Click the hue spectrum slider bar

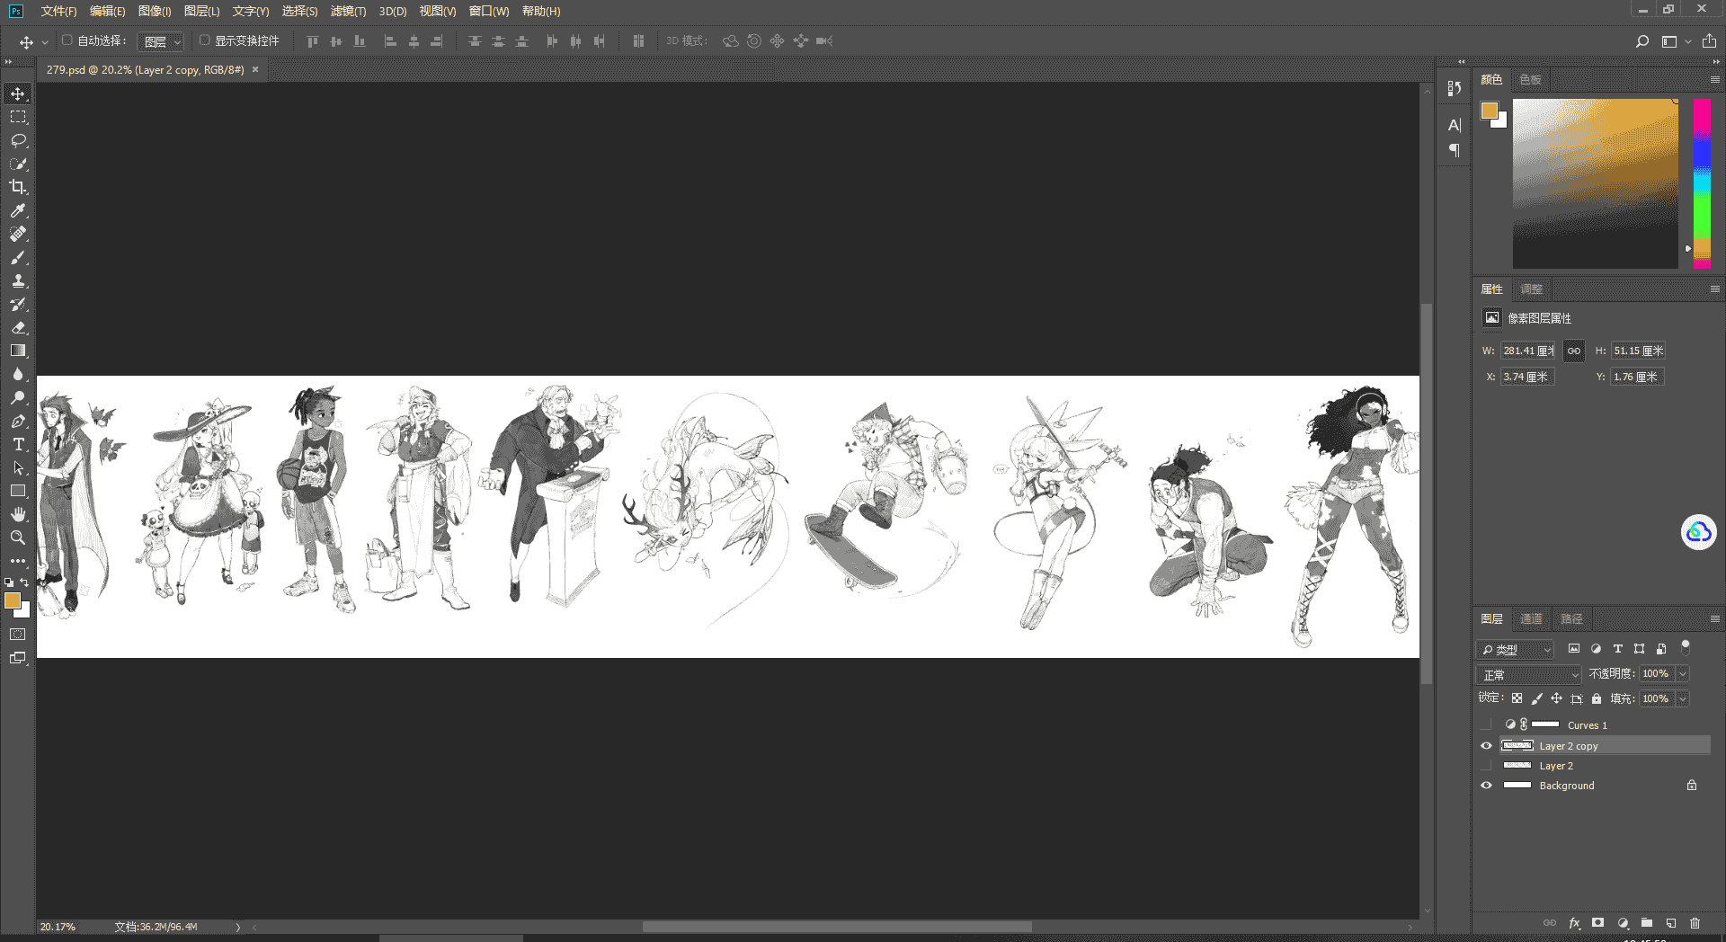click(x=1702, y=183)
